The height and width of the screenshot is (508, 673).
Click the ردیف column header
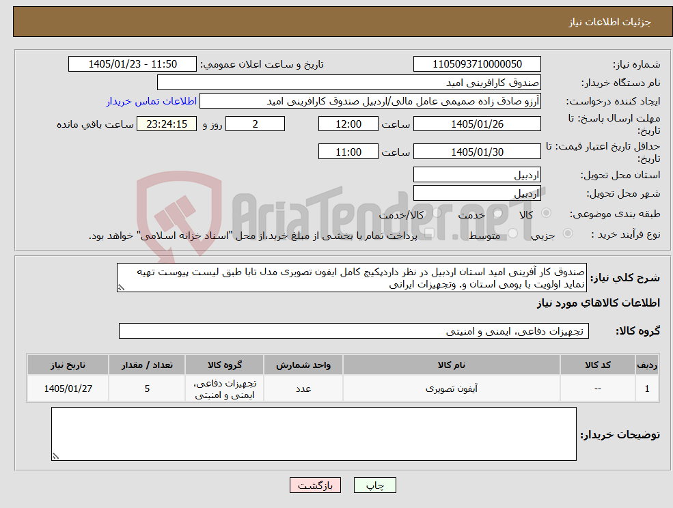647,365
